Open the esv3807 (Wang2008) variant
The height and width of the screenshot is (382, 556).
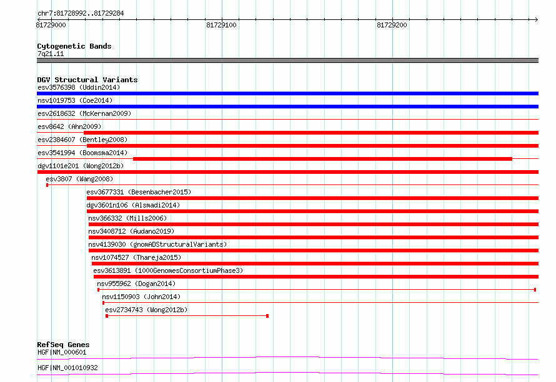coord(79,179)
